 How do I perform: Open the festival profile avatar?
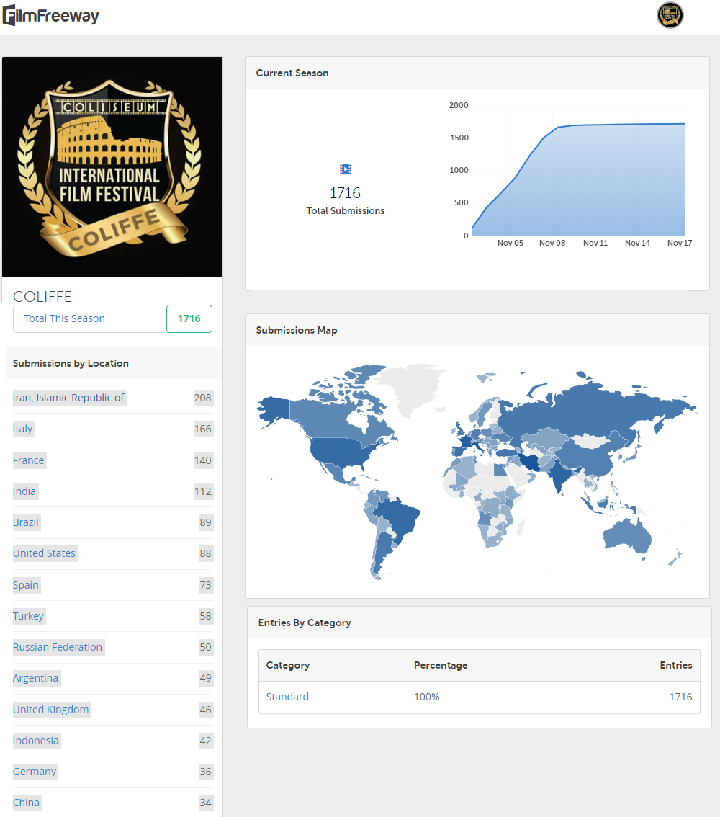[x=670, y=15]
